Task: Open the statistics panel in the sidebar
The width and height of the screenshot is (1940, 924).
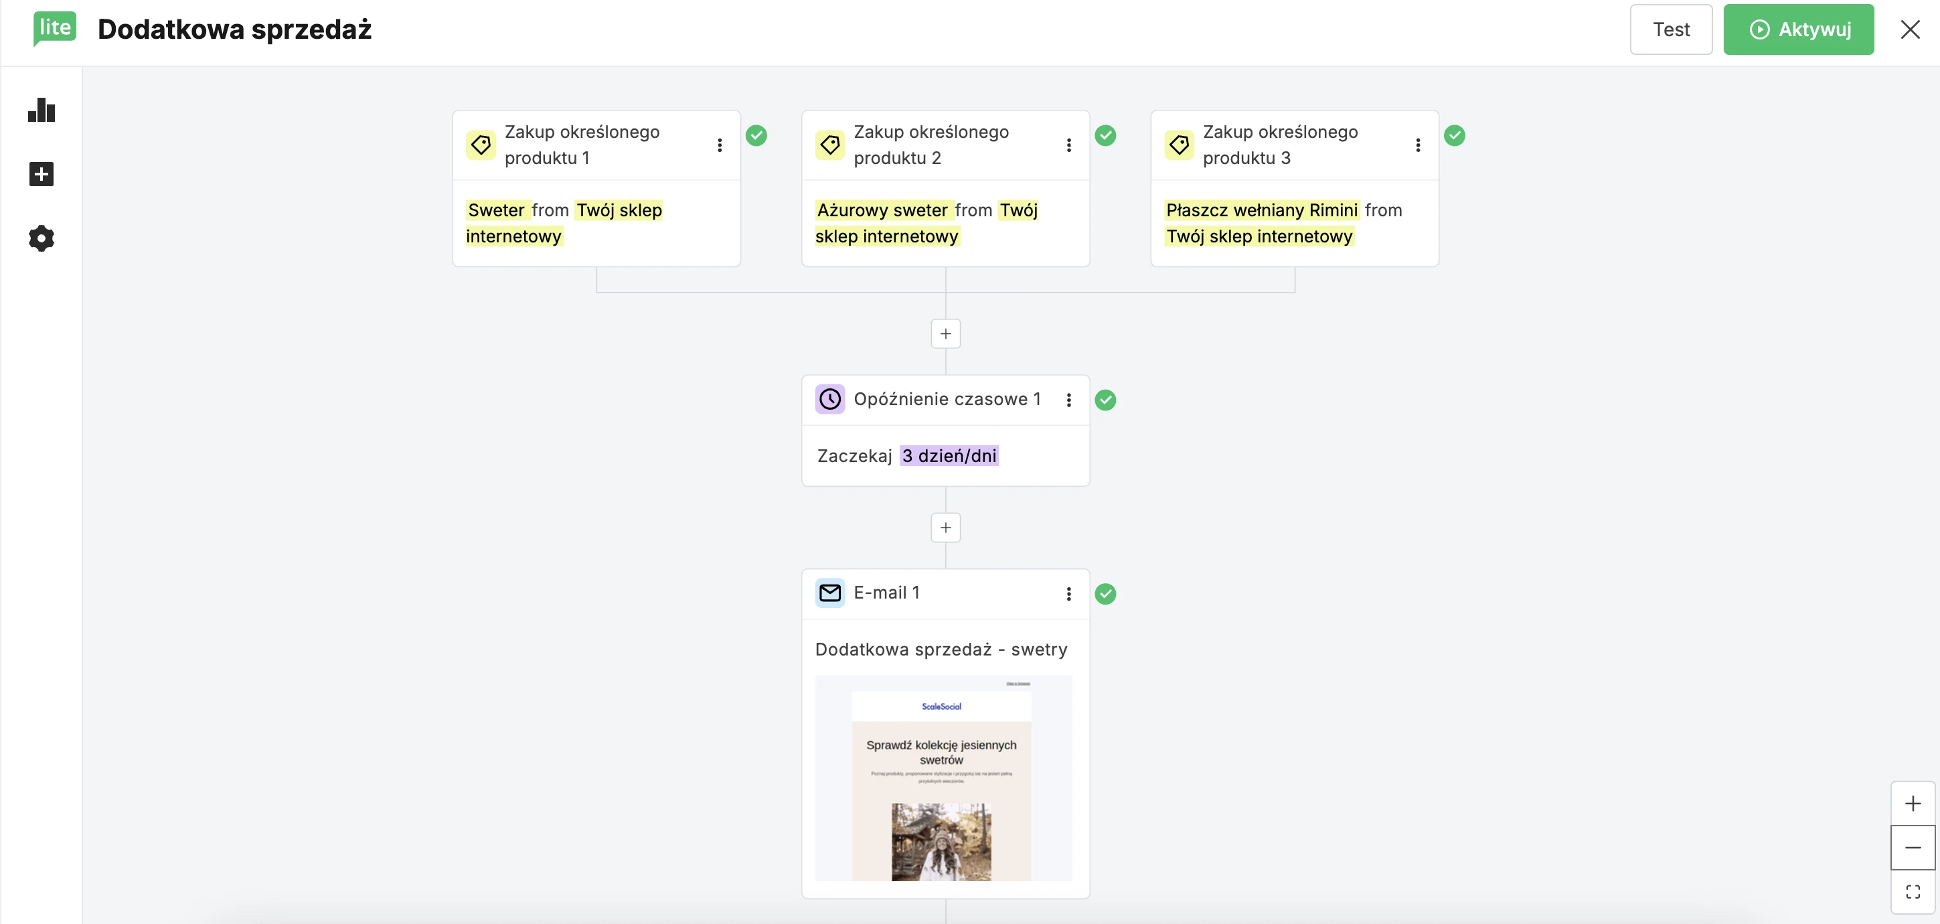Action: [42, 110]
